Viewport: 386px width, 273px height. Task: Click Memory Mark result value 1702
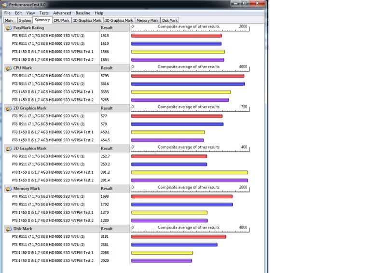[105, 205]
